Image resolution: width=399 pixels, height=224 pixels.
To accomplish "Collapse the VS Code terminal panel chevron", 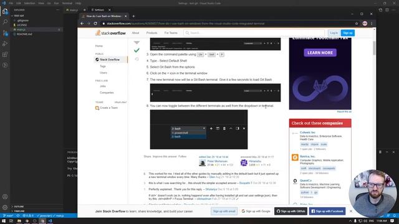I will pyautogui.click(x=387, y=152).
